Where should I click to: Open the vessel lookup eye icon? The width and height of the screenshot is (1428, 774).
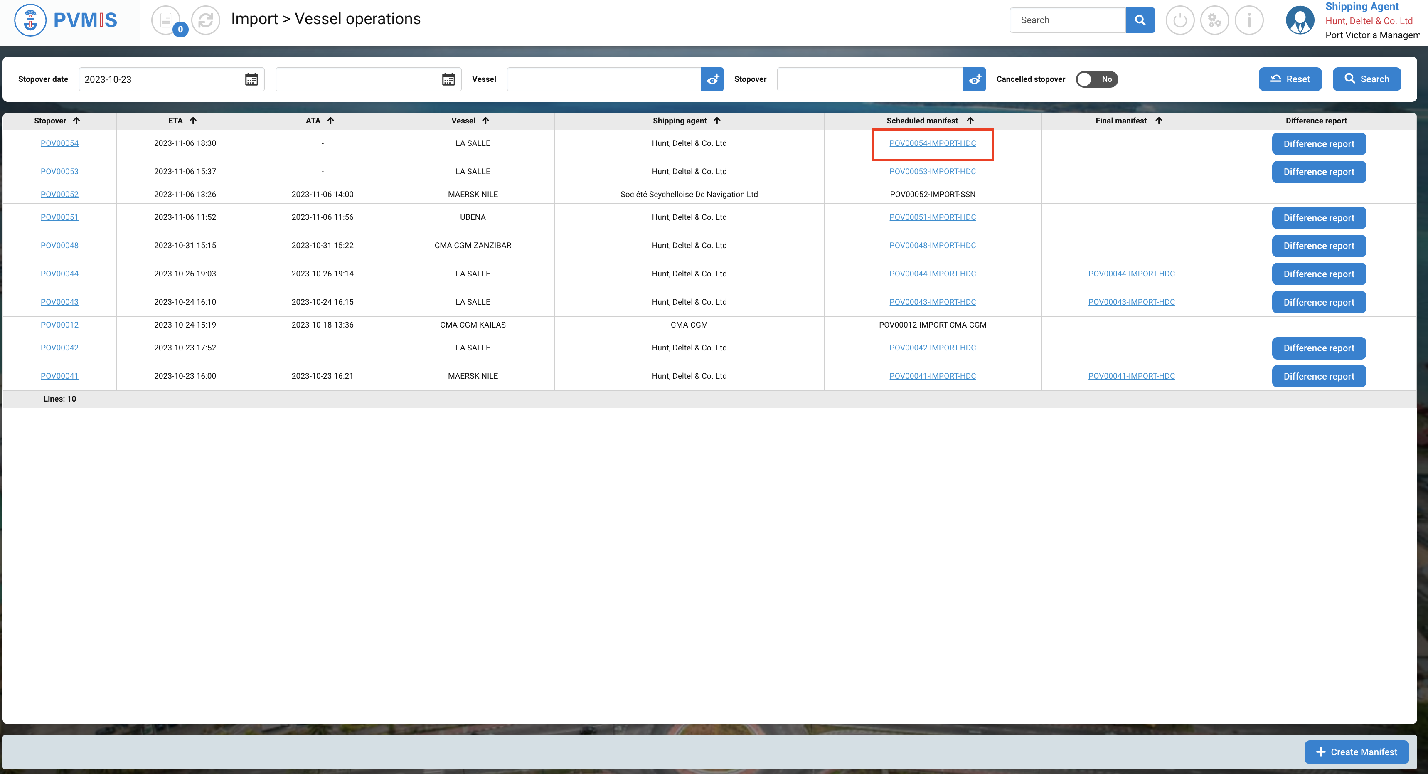pos(712,79)
